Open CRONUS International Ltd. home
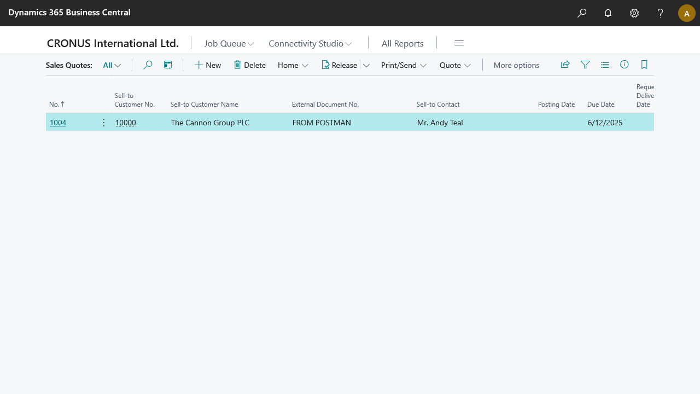The width and height of the screenshot is (700, 394). point(113,43)
